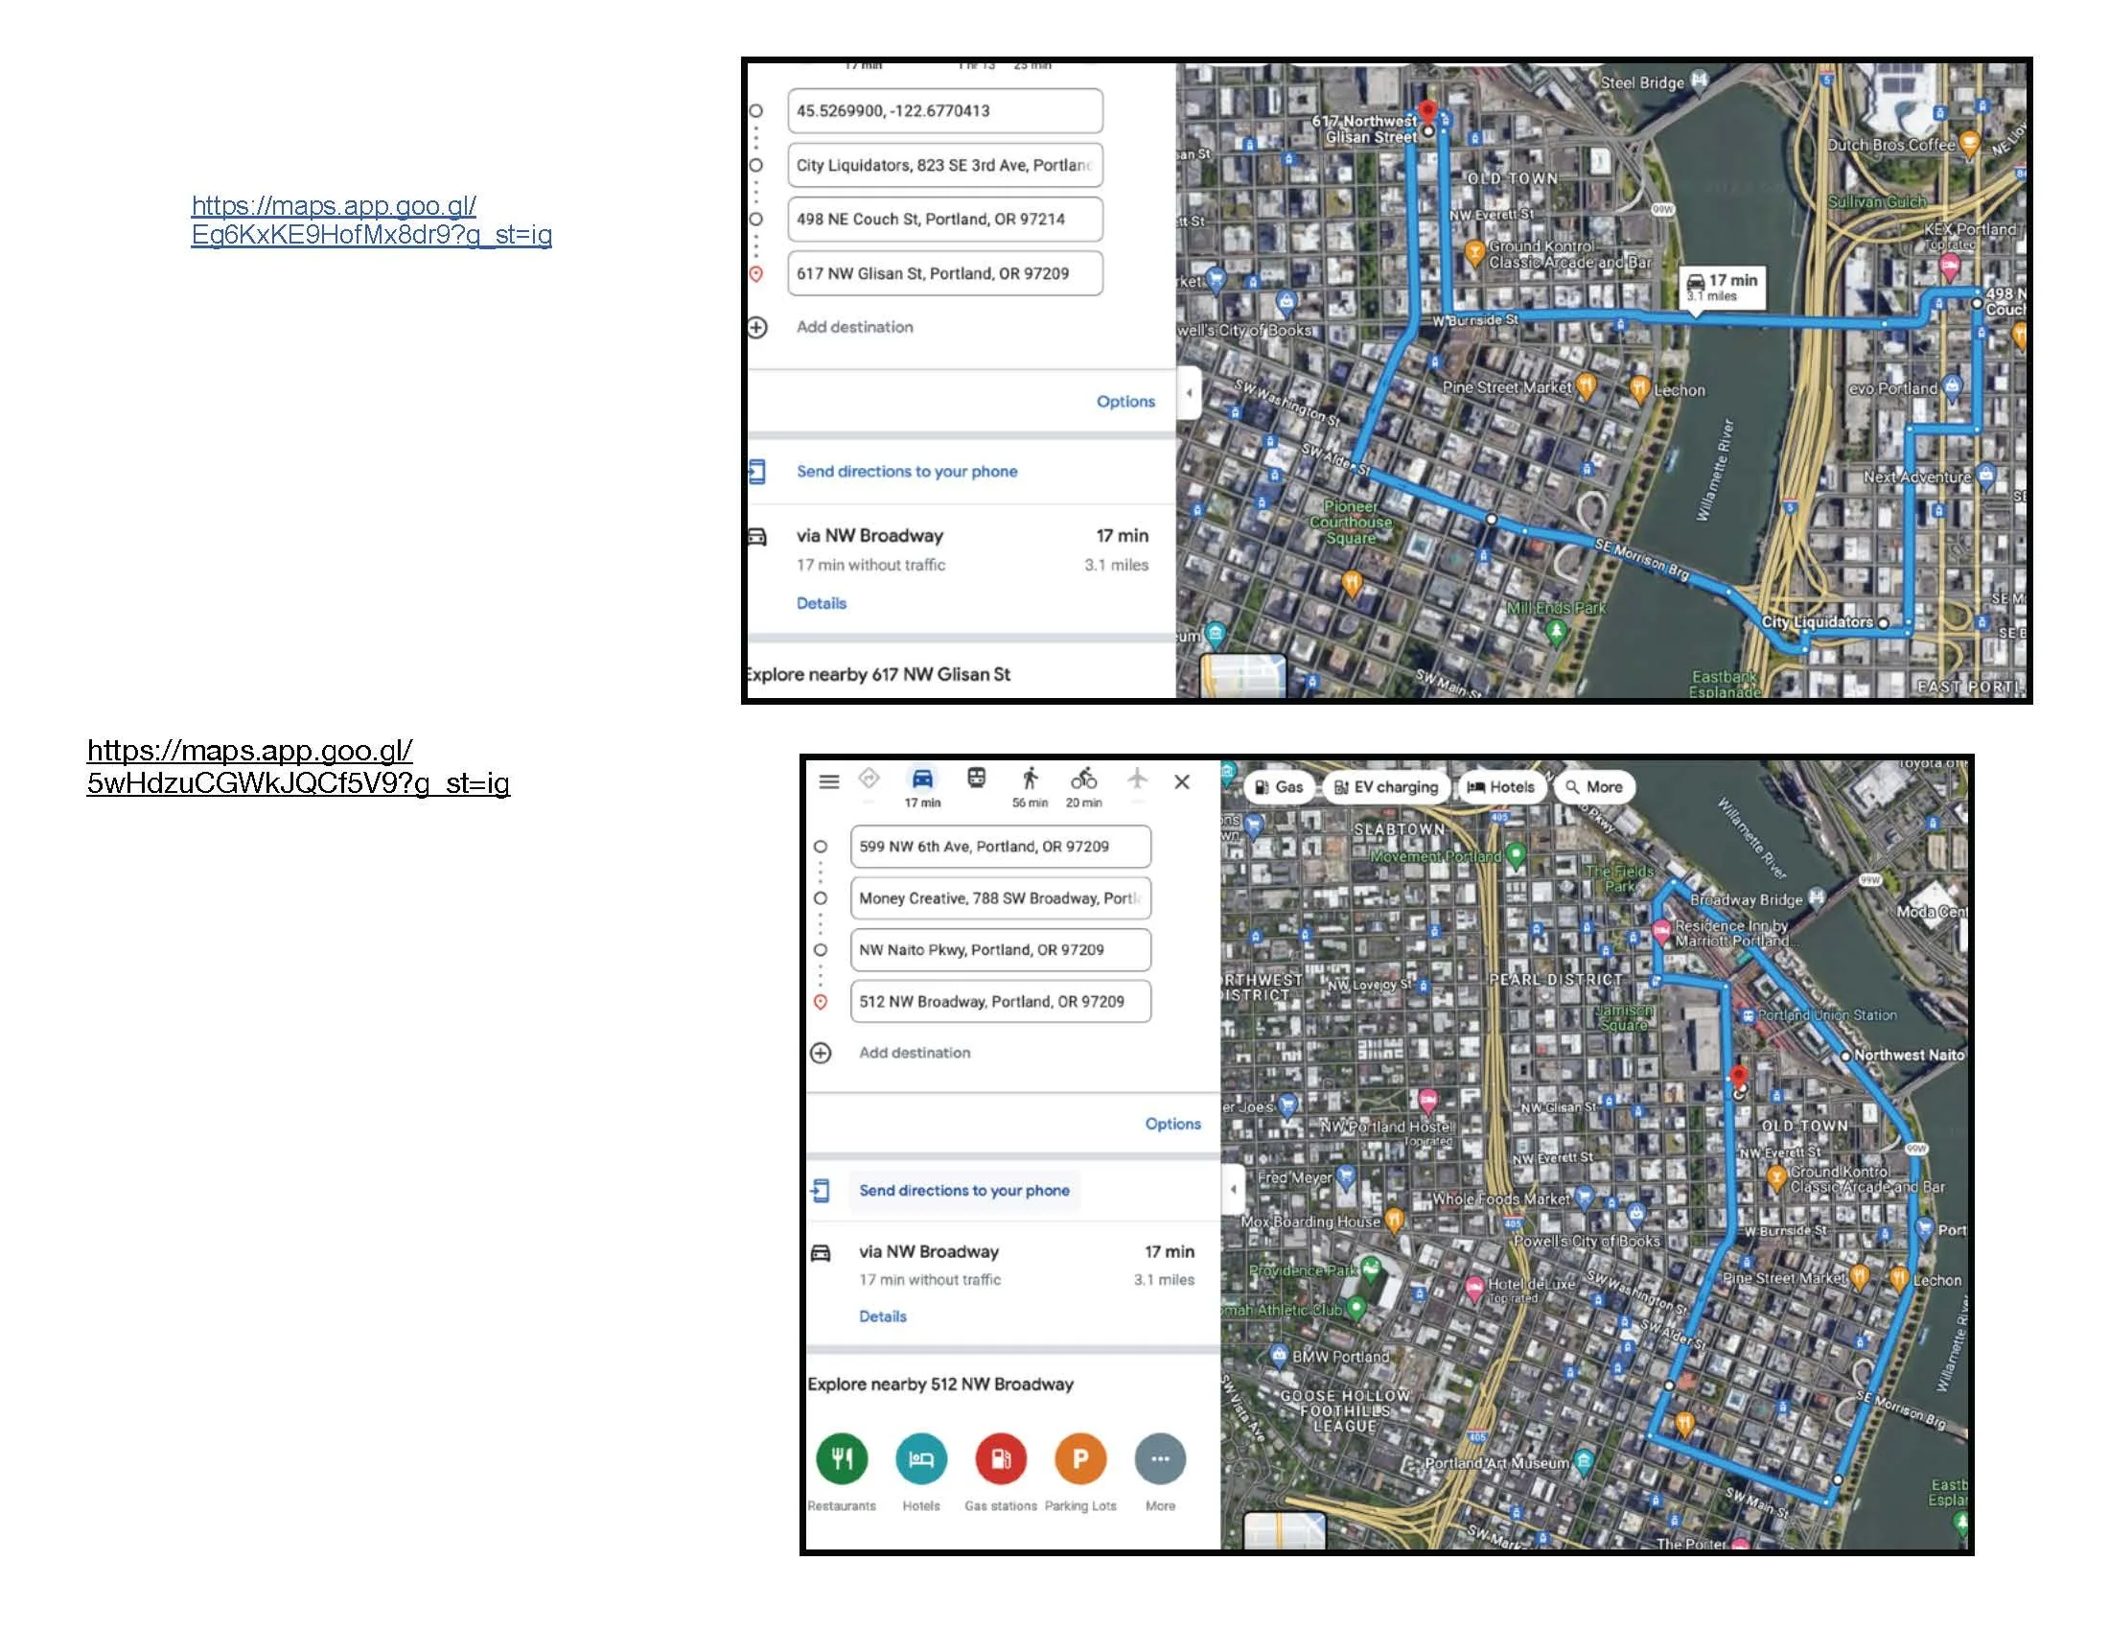Click the red Gas stations explore icon
This screenshot has height=1630, width=2109.
pyautogui.click(x=1002, y=1459)
